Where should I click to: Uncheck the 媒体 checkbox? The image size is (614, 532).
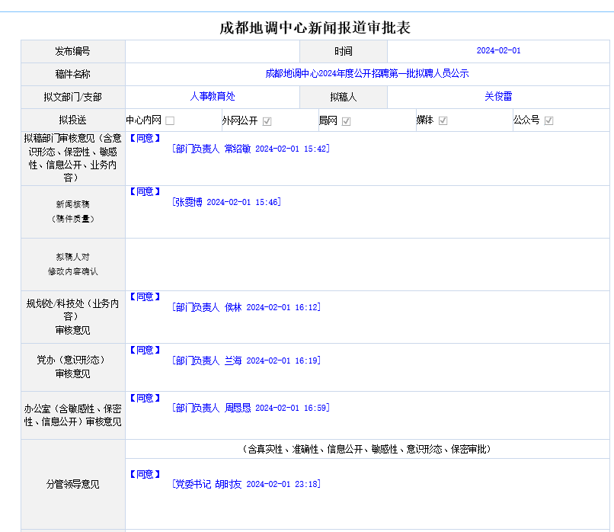click(x=443, y=120)
